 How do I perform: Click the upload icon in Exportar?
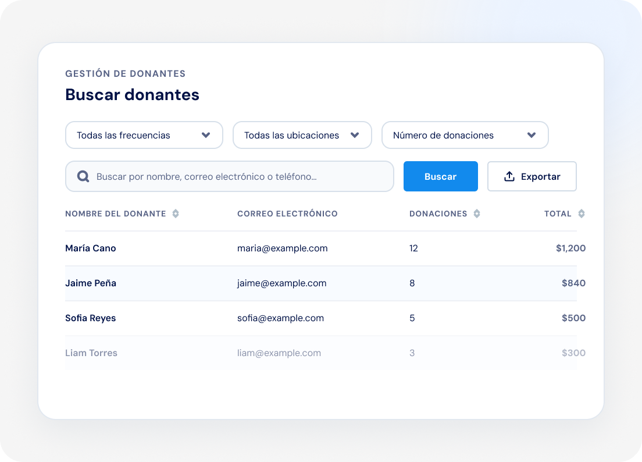click(509, 176)
